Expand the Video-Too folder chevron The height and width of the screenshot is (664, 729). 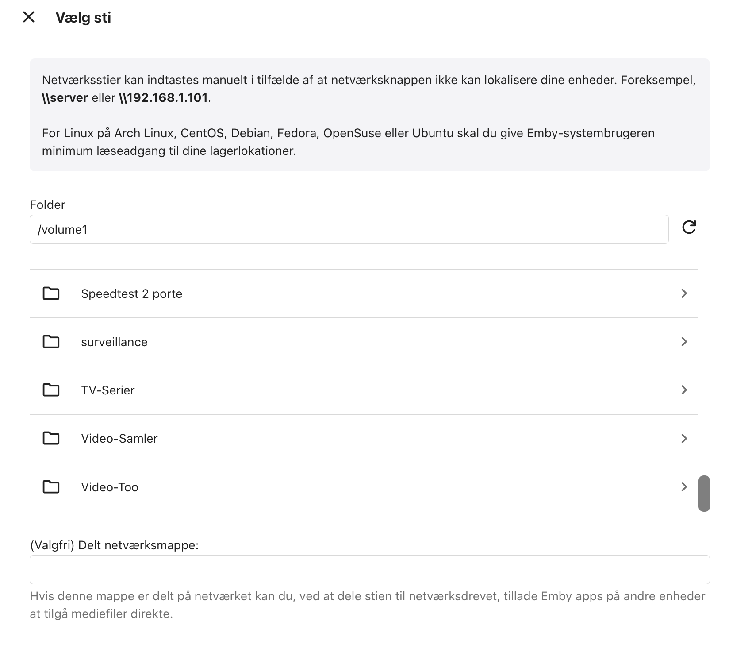(684, 487)
